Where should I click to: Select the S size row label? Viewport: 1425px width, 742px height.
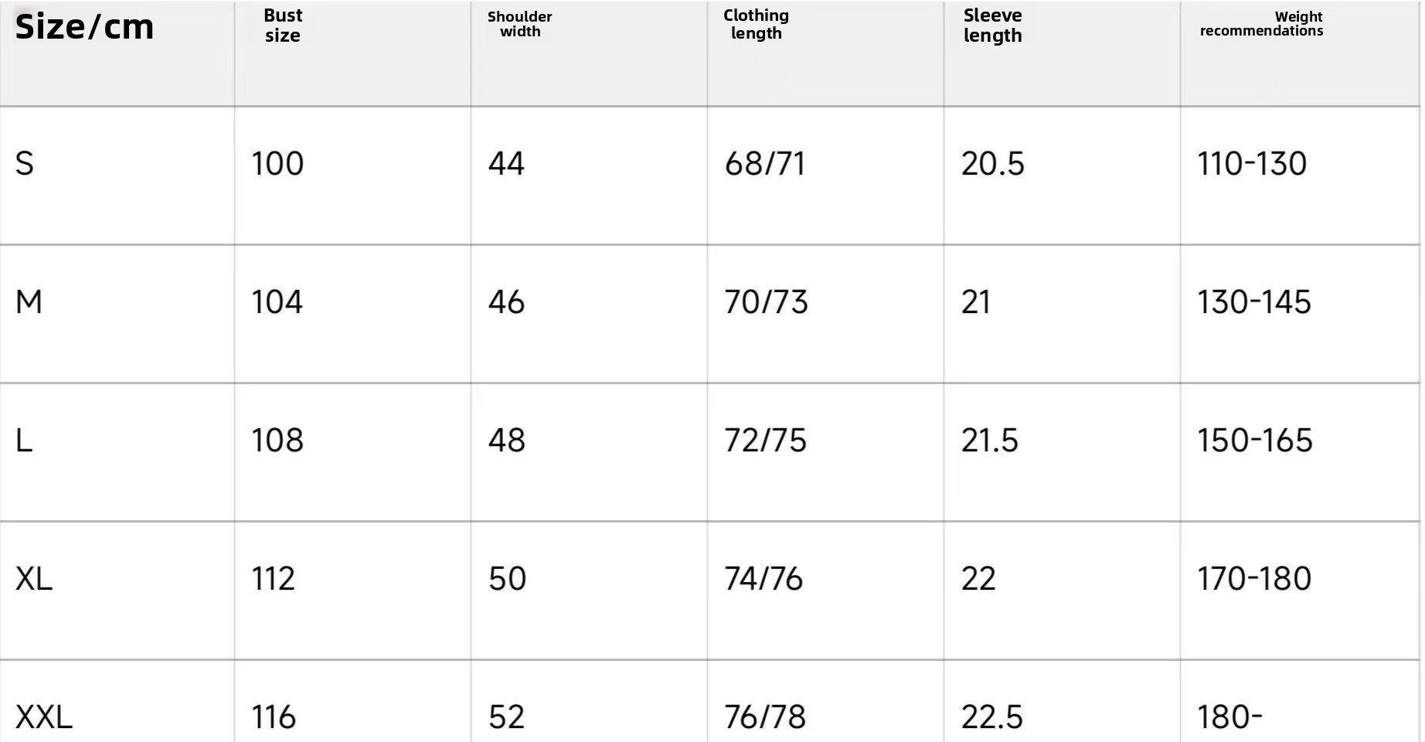25,164
